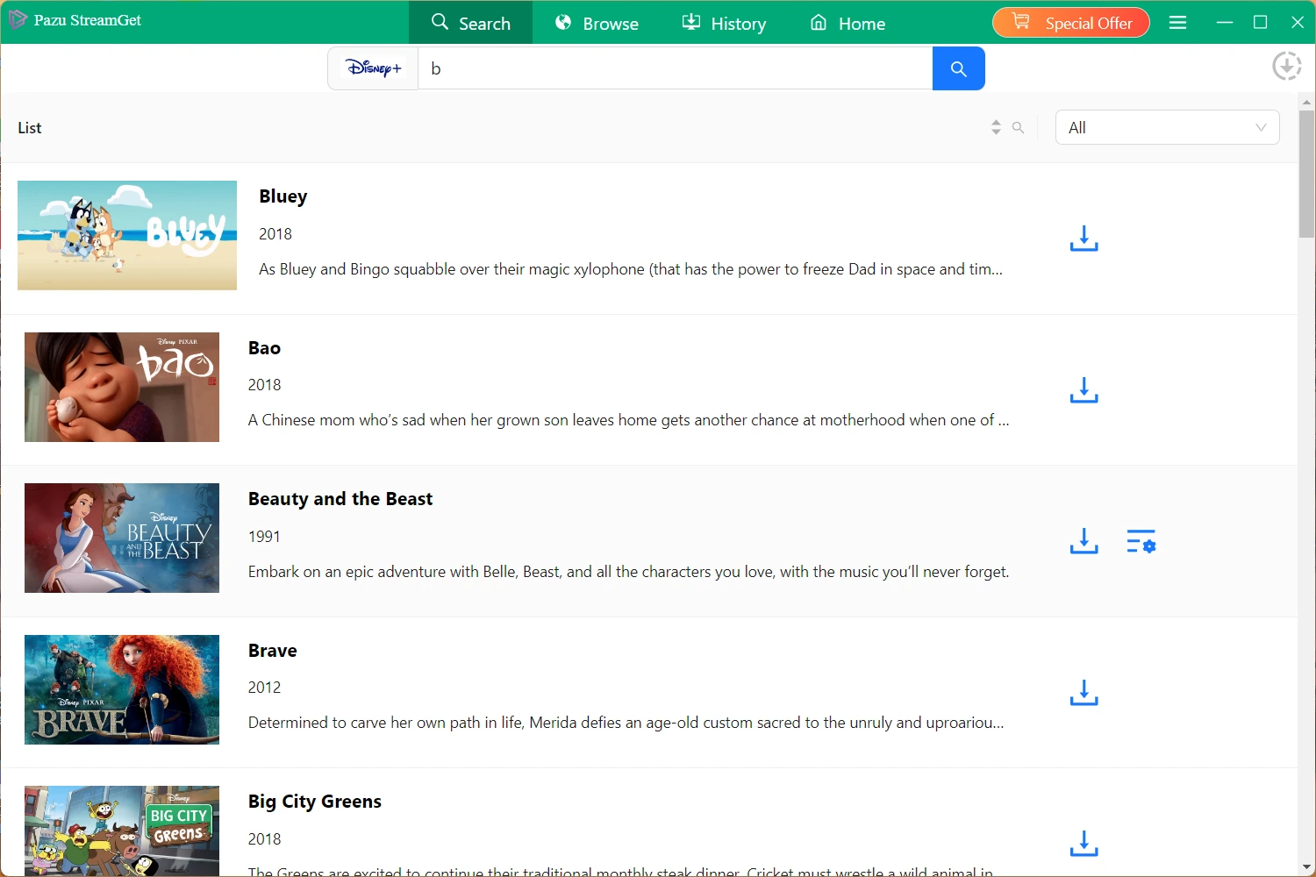Open the hamburger menu
Screen dimensions: 1316x877
click(x=1178, y=23)
